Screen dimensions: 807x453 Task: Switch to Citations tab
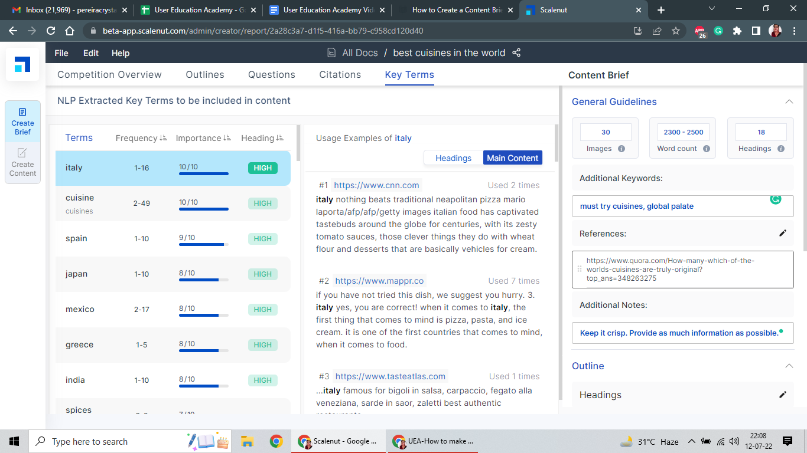340,74
